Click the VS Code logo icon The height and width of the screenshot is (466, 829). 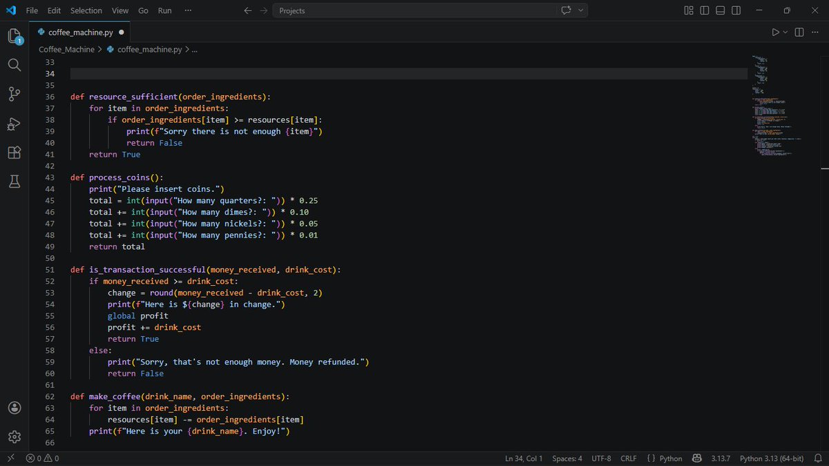[10, 10]
